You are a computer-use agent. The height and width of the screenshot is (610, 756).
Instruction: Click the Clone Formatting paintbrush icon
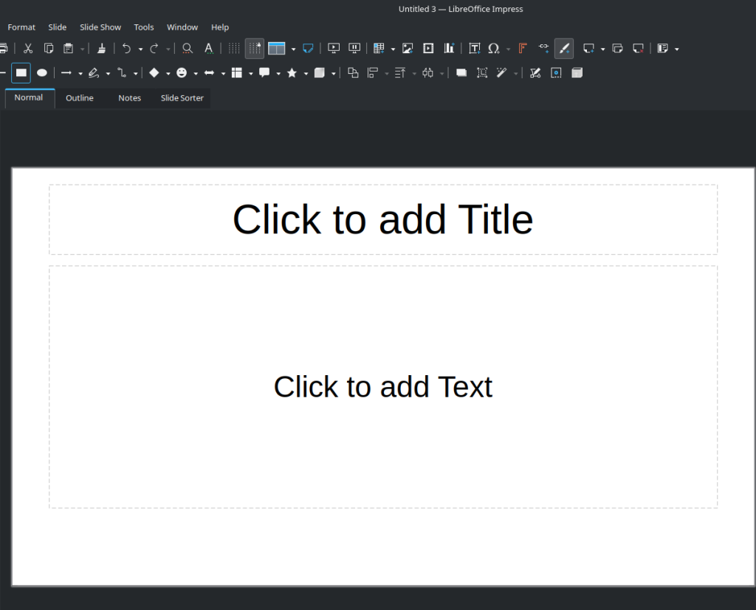tap(102, 49)
